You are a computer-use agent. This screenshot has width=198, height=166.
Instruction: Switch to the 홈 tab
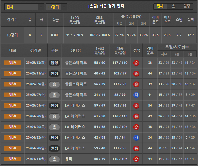pos(174,6)
